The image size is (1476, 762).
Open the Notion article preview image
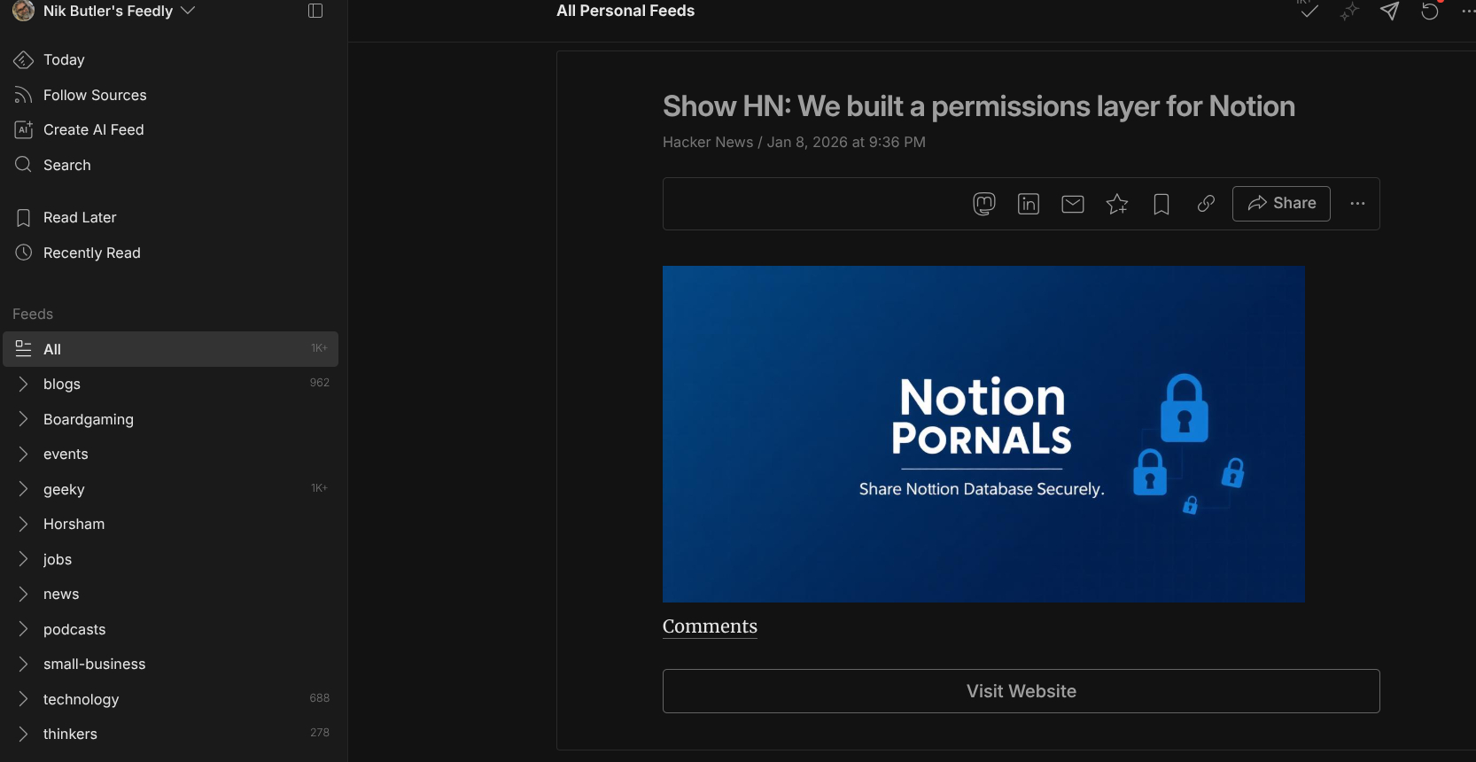(x=983, y=433)
